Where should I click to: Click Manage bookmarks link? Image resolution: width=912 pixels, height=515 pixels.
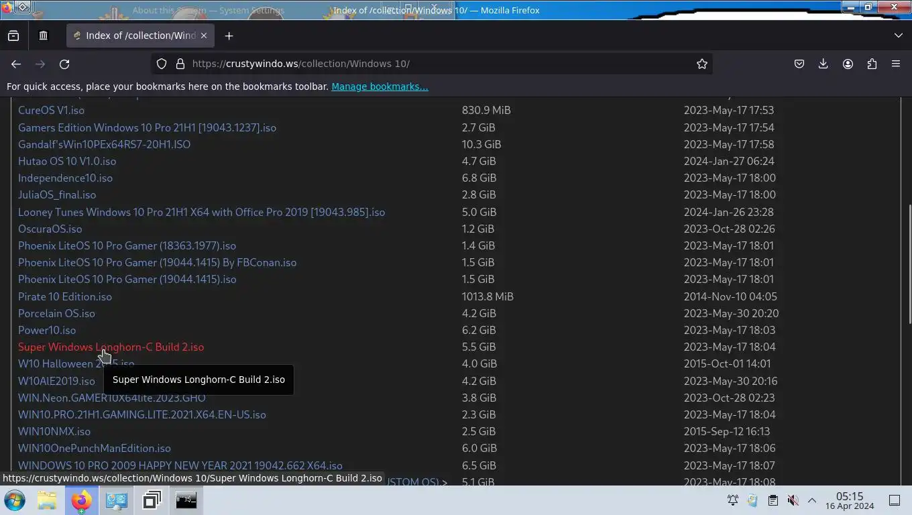[x=380, y=87]
